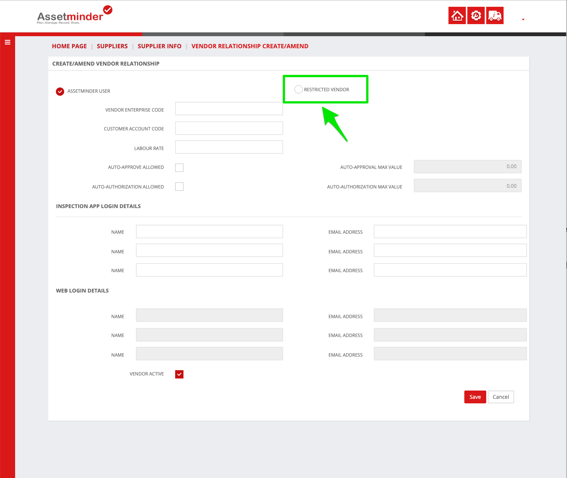Image resolution: width=567 pixels, height=478 pixels.
Task: Click the truck info icon
Action: click(495, 16)
